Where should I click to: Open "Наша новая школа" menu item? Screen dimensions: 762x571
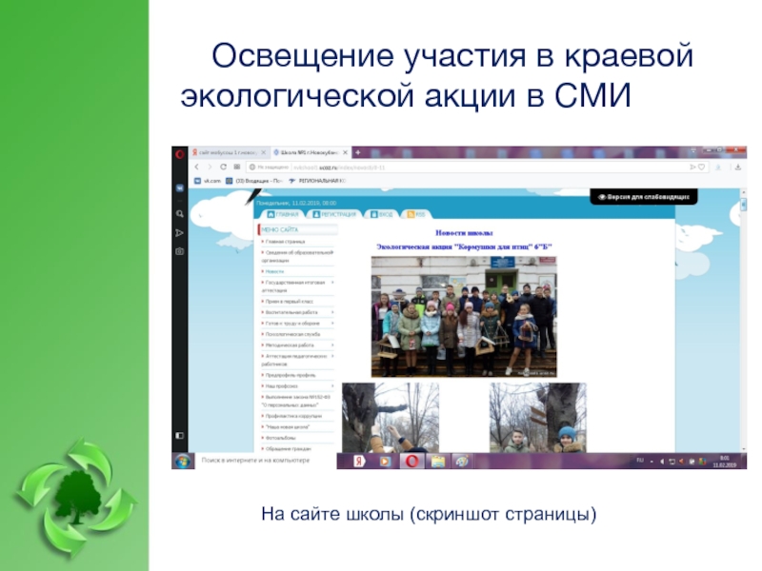[x=288, y=426]
